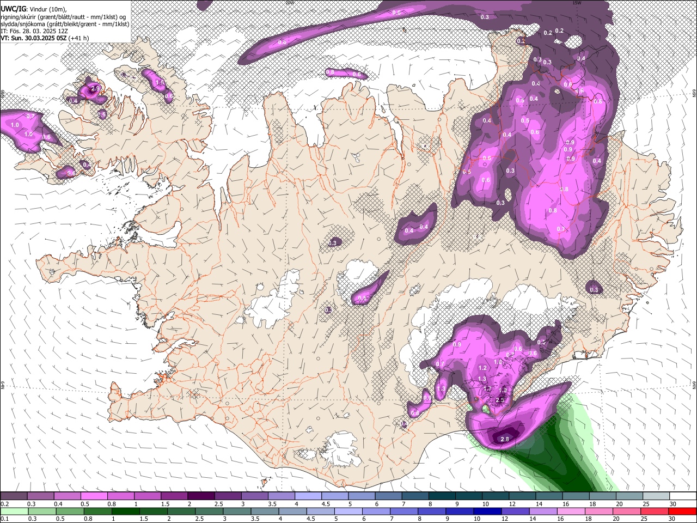Click the '4.5' label on the lower legend
Image resolution: width=697 pixels, height=523 pixels.
click(x=310, y=519)
